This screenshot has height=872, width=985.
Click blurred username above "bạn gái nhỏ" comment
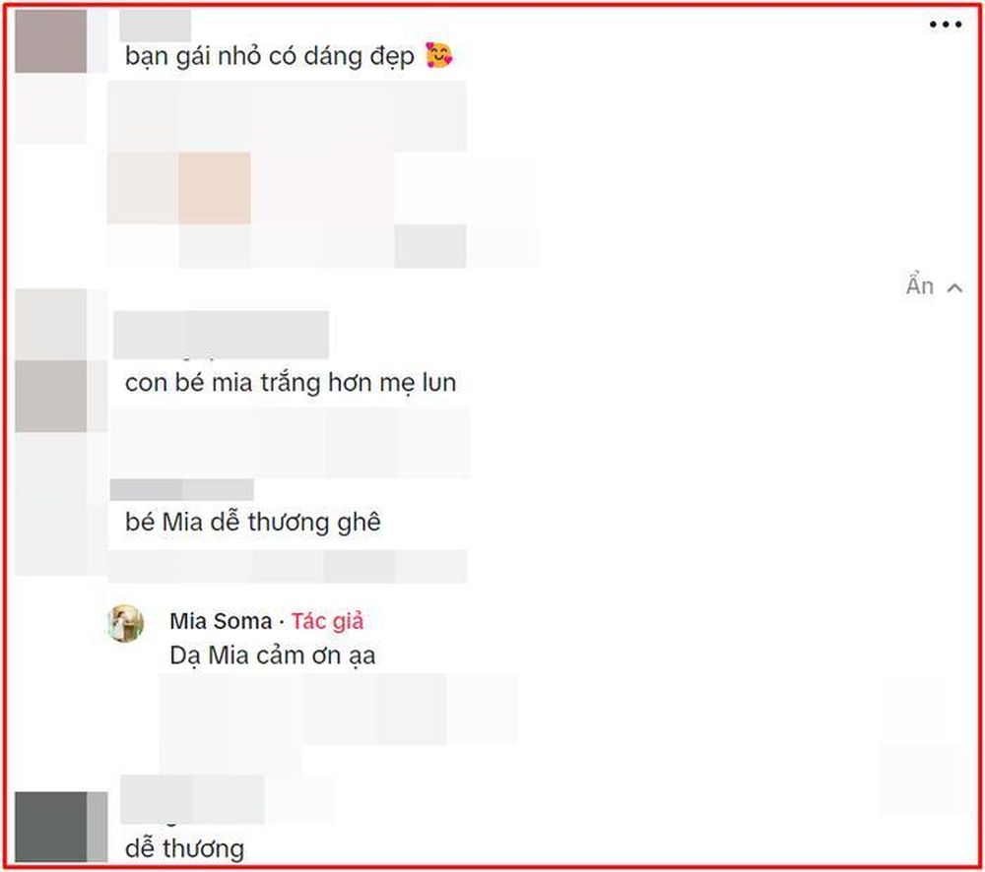156,26
